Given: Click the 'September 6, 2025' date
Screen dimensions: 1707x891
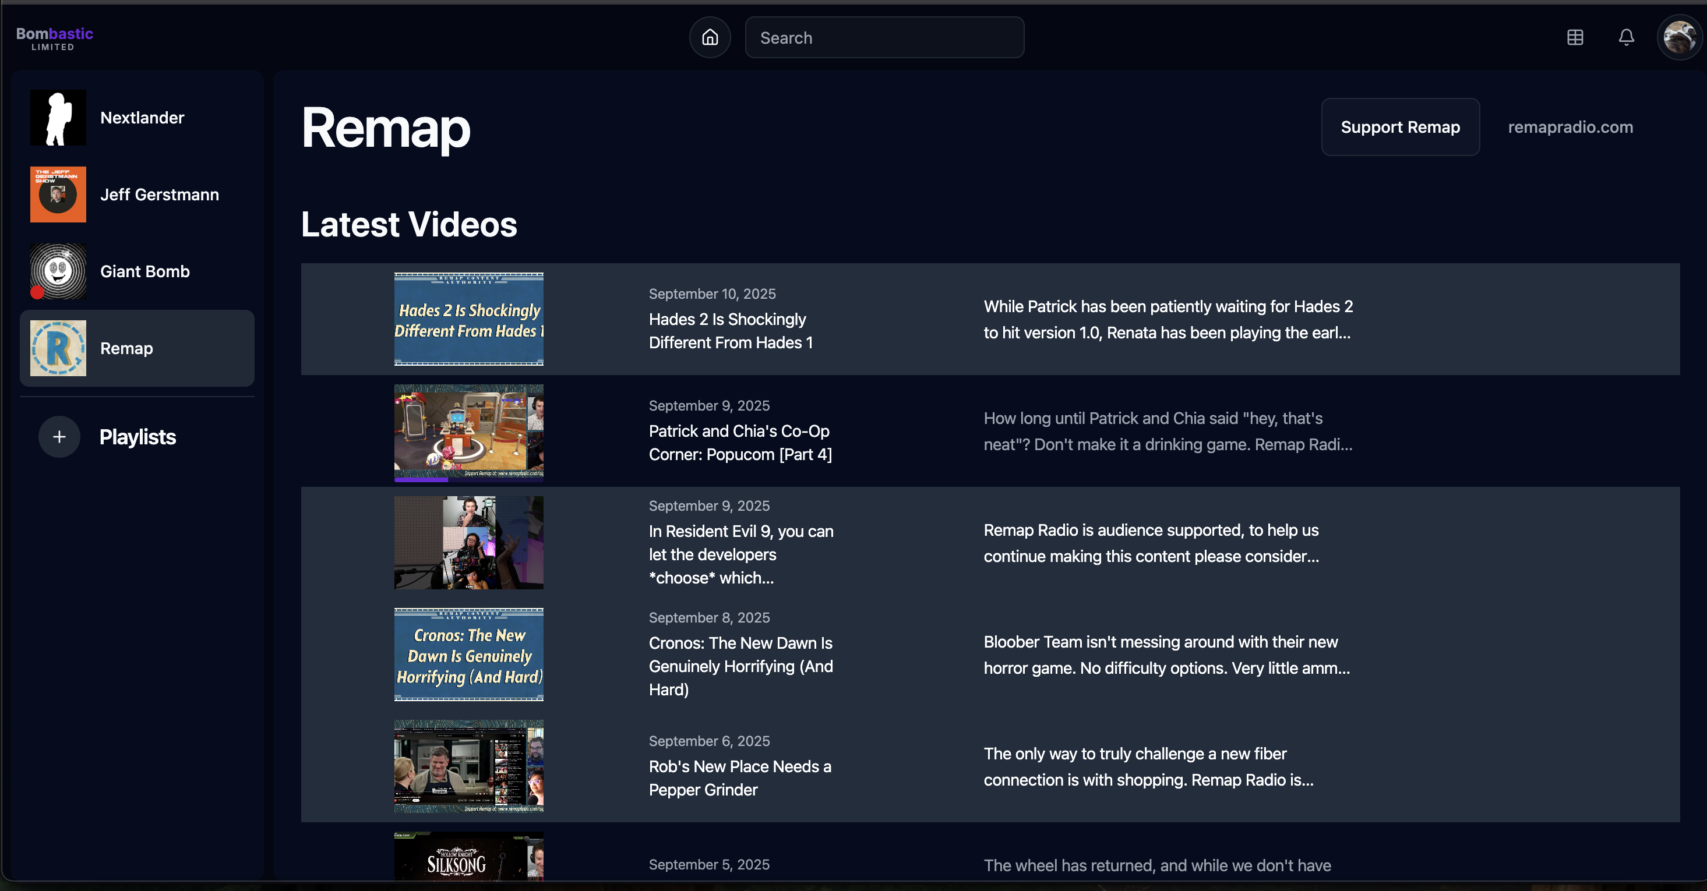Looking at the screenshot, I should [x=709, y=741].
